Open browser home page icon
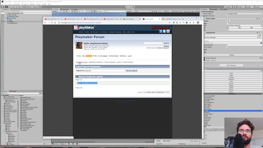 55,23
